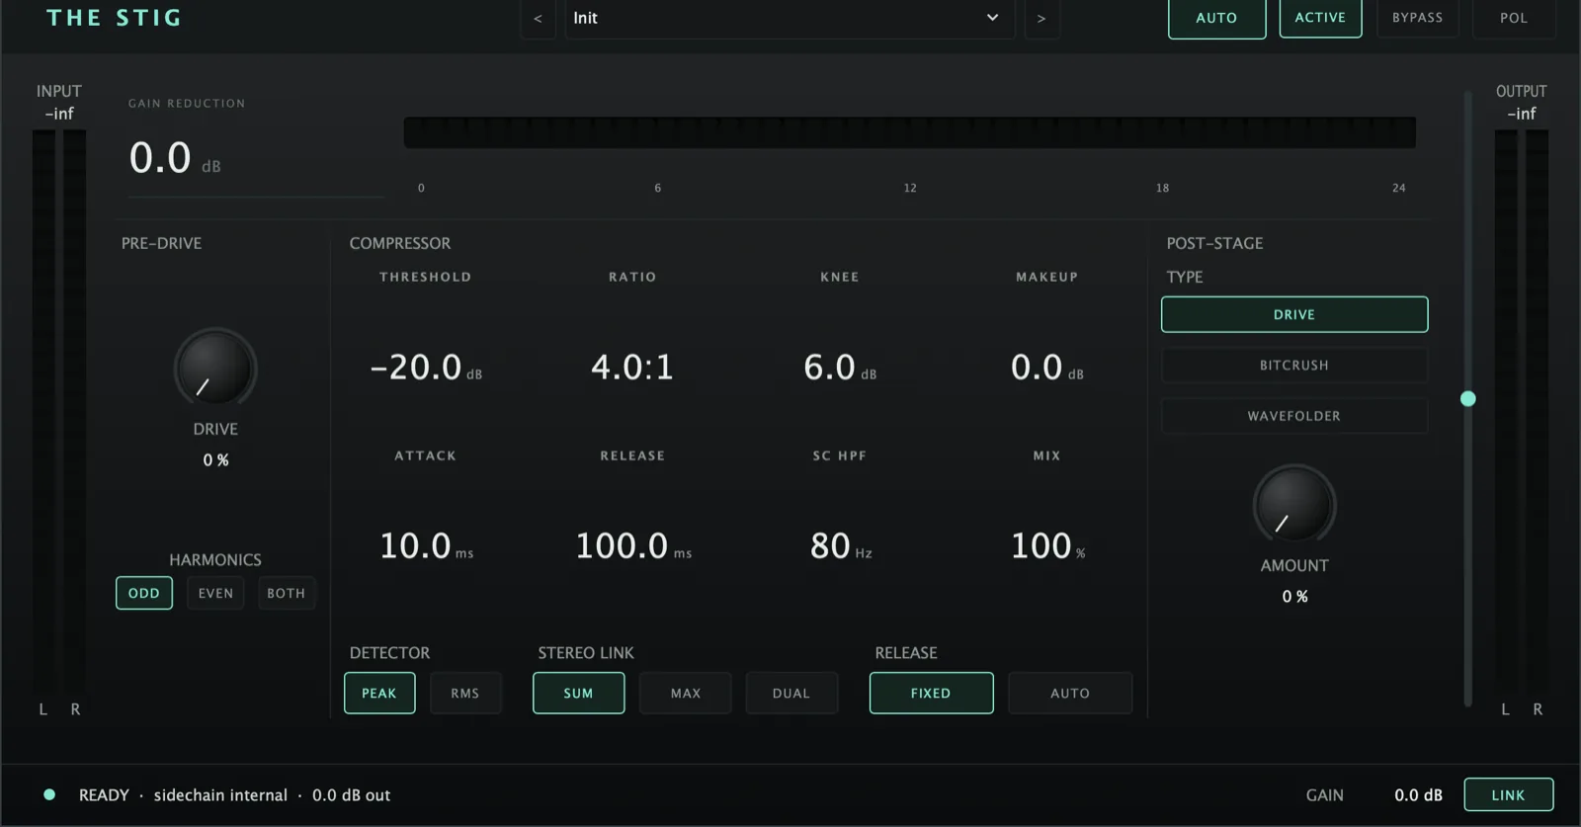Click the gain reduction 0.0 dB readout
Image resolution: width=1581 pixels, height=827 pixels.
click(175, 158)
